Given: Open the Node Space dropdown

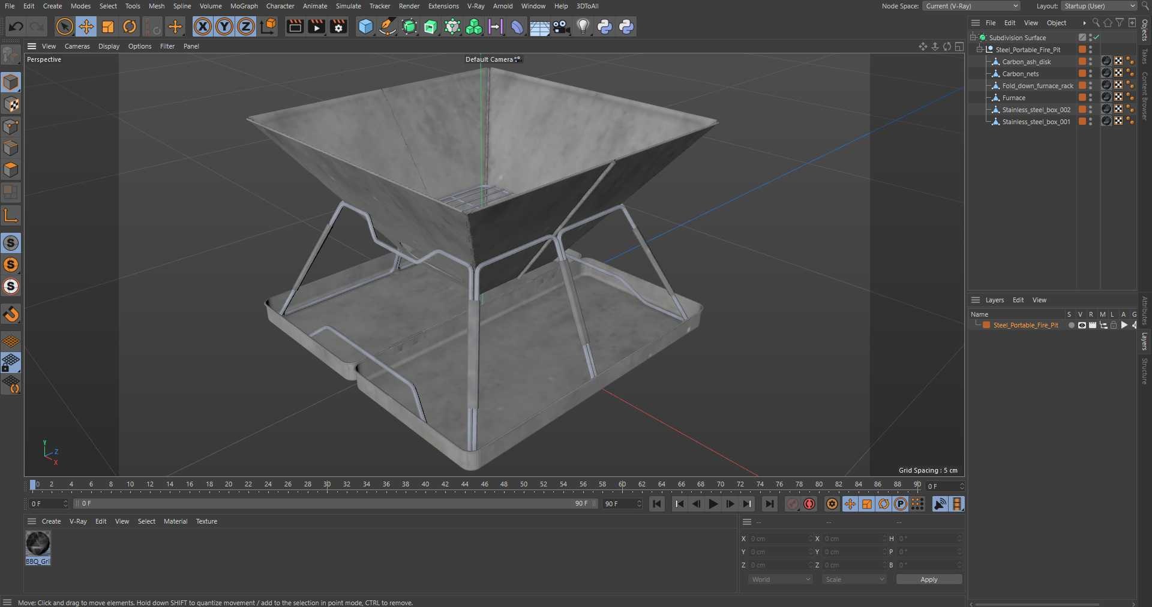Looking at the screenshot, I should coord(971,6).
